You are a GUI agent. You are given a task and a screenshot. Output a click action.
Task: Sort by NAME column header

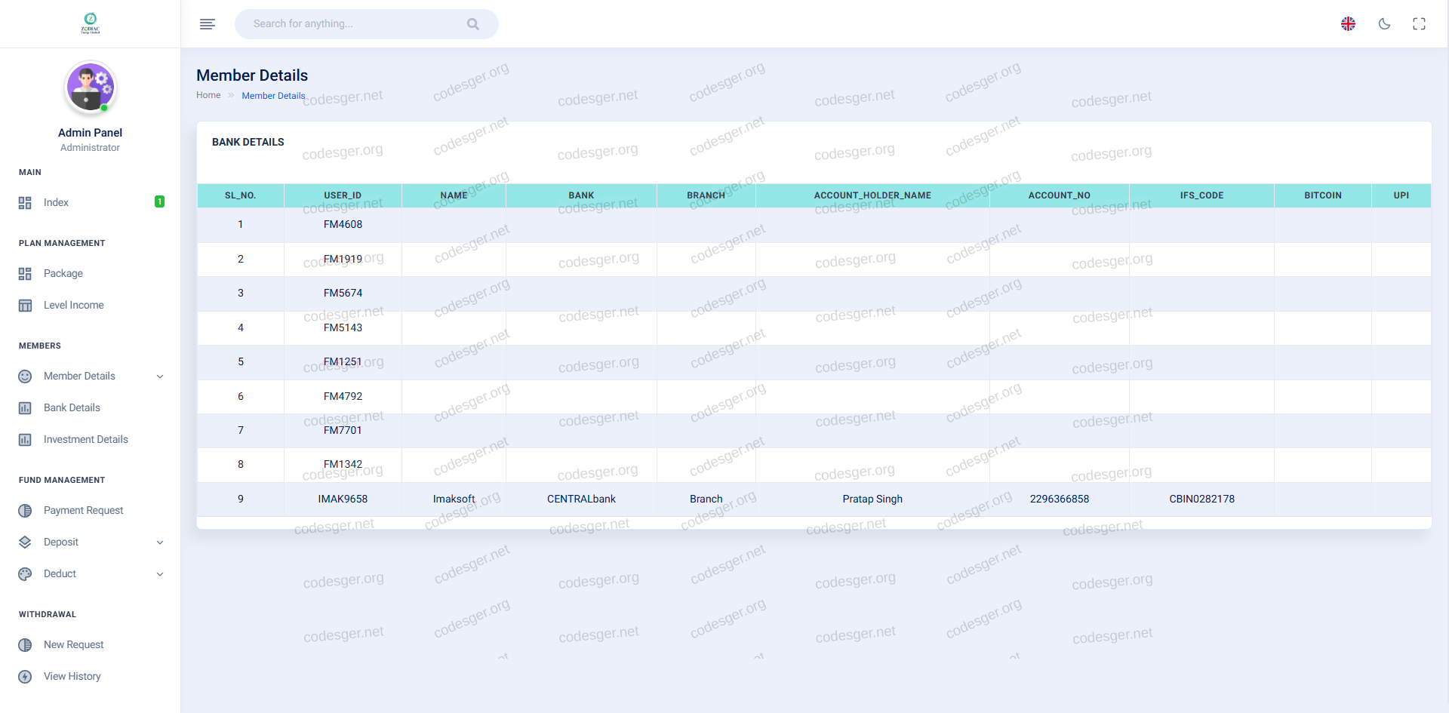tap(454, 195)
